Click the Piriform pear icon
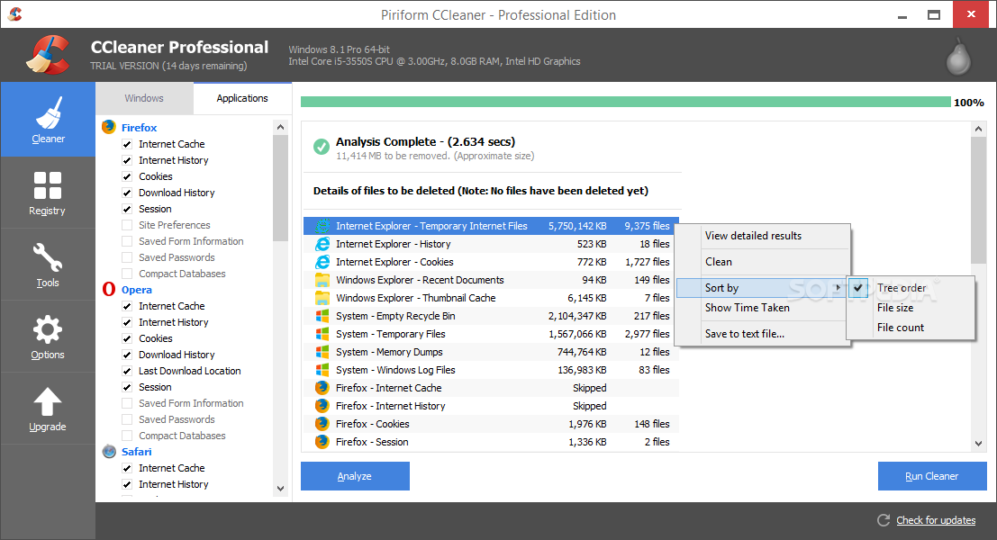Viewport: 997px width, 540px height. (958, 56)
